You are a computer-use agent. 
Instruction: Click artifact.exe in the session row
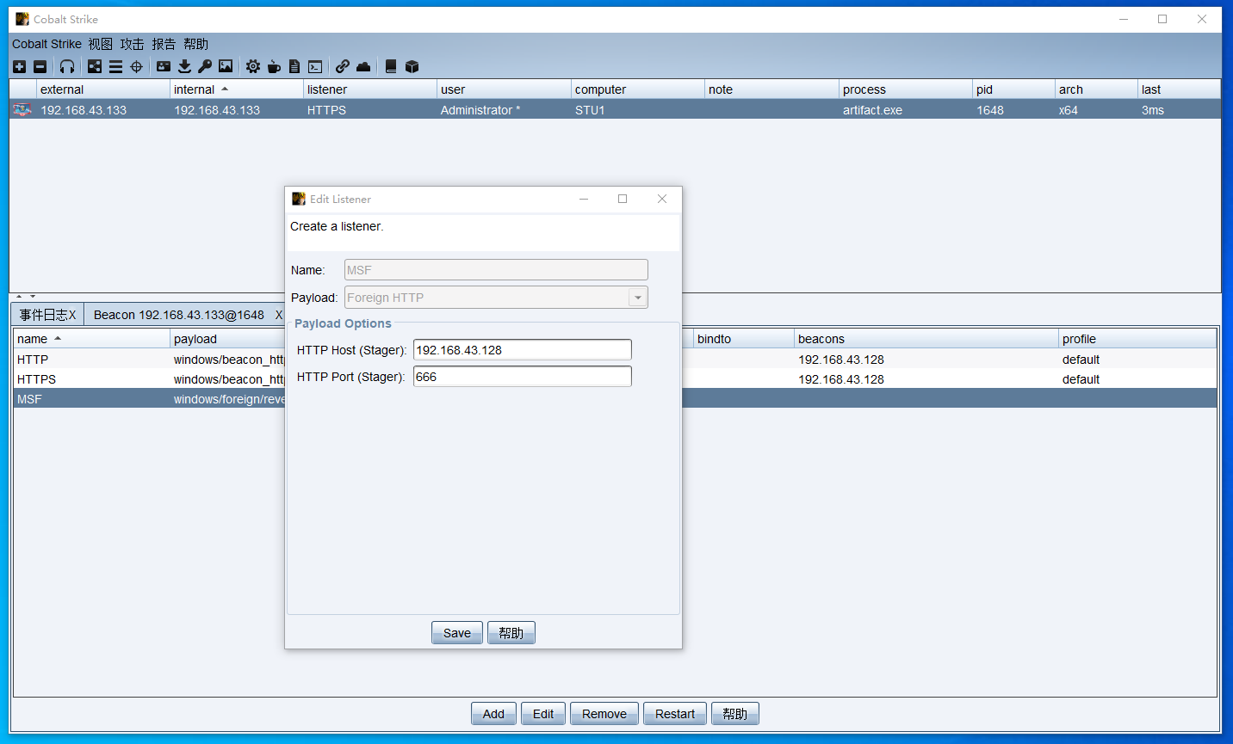872,110
